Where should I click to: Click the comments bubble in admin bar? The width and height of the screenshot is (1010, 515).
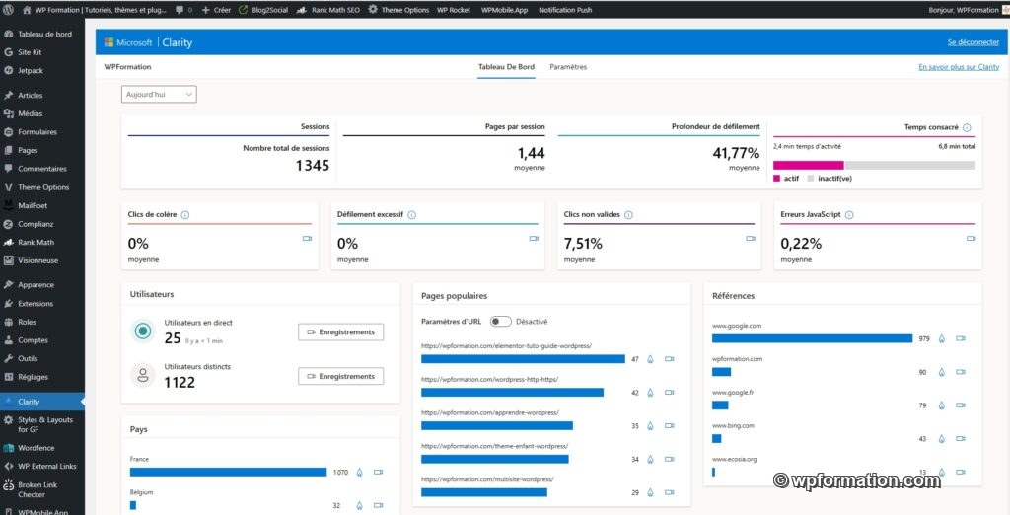click(182, 10)
